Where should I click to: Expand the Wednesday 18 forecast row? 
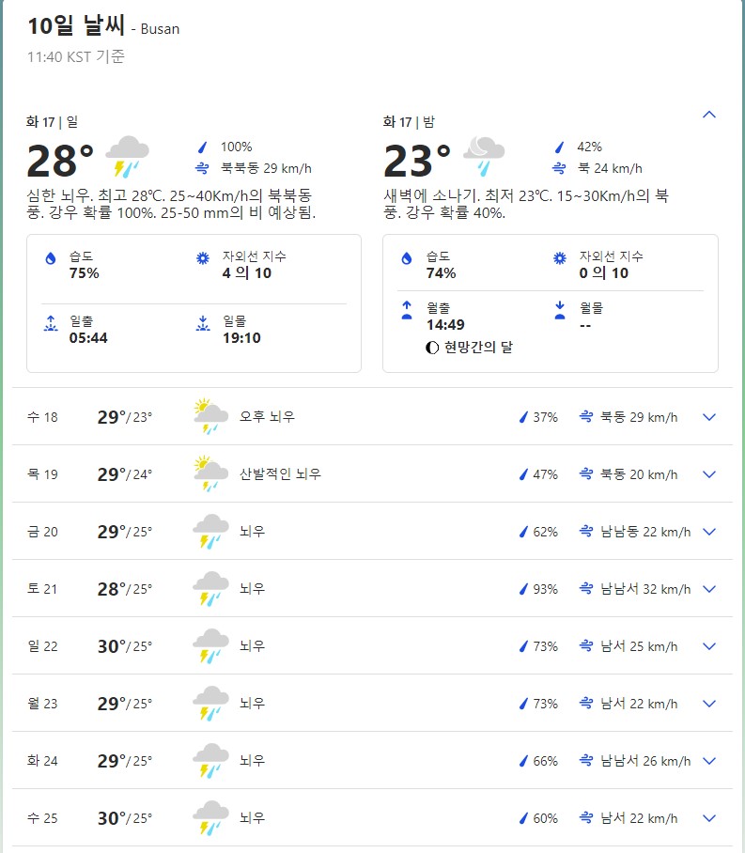click(x=709, y=417)
